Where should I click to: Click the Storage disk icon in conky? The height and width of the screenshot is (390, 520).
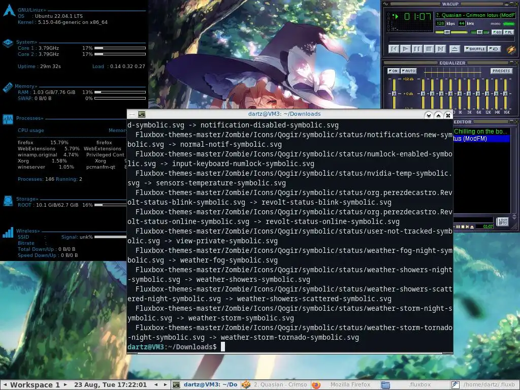pyautogui.click(x=8, y=201)
